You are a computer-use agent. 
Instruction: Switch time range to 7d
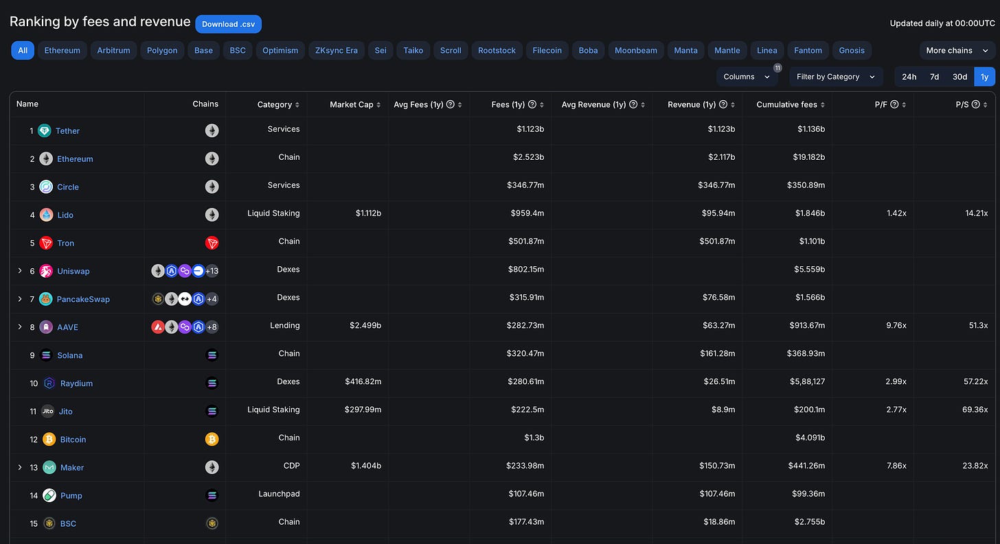click(934, 77)
